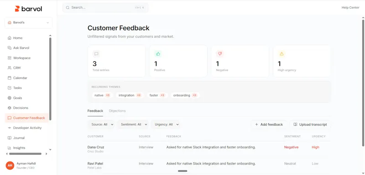This screenshot has height=175, width=365.
Task: Click Ayman Hafidi profile name
Action: pos(26,164)
